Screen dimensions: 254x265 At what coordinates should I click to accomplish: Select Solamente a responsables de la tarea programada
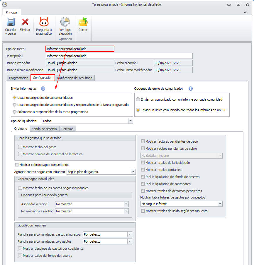15,112
